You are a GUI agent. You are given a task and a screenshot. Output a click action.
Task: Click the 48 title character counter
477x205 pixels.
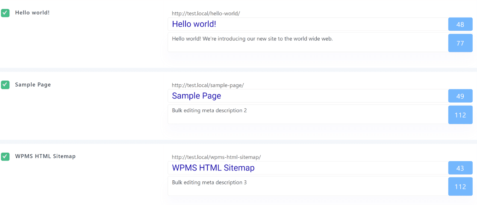click(460, 24)
